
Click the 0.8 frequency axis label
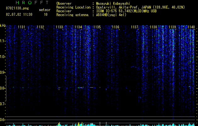(x=3, y=88)
